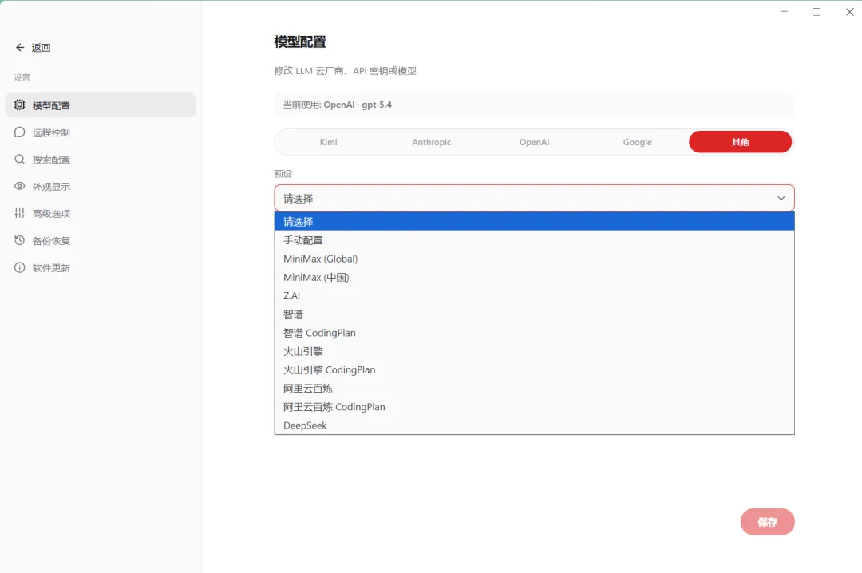Choose 阿里云百炼 CodingPlan preset
This screenshot has width=862, height=573.
click(x=534, y=407)
